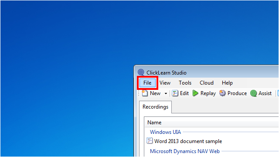Viewport: 279px width, 157px height.
Task: Open the View menu
Action: tap(165, 83)
